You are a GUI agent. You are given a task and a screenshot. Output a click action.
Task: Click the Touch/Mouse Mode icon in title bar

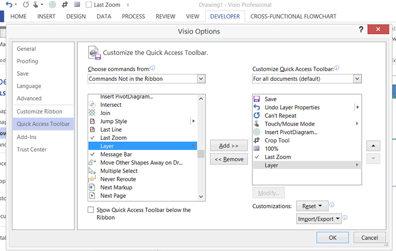pos(36,4)
